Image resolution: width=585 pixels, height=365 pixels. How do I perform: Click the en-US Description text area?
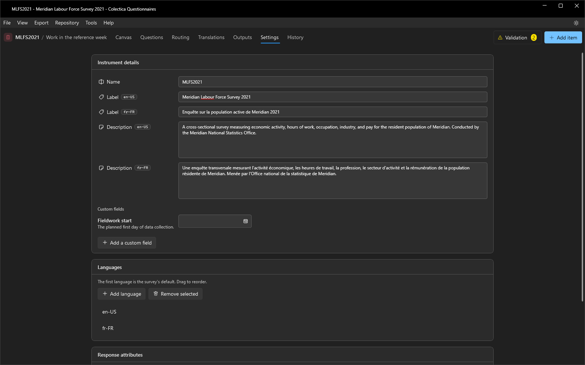(x=333, y=140)
